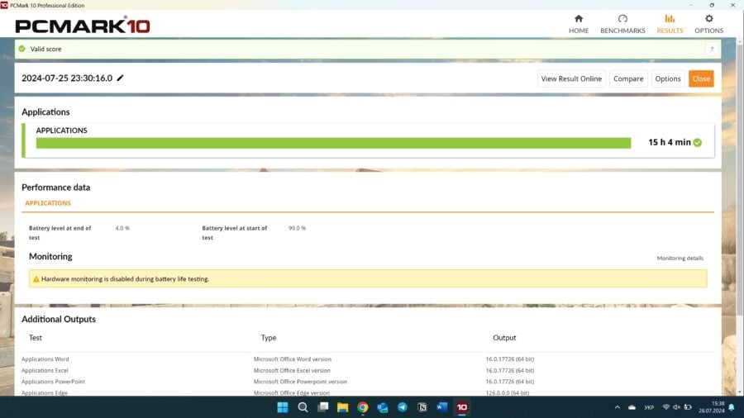Open Task View on the taskbar
Image resolution: width=744 pixels, height=418 pixels.
[x=322, y=407]
